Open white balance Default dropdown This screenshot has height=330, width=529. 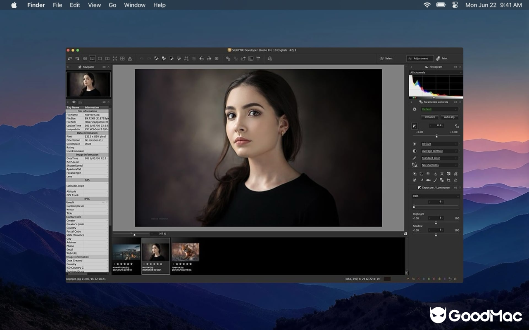(x=439, y=144)
